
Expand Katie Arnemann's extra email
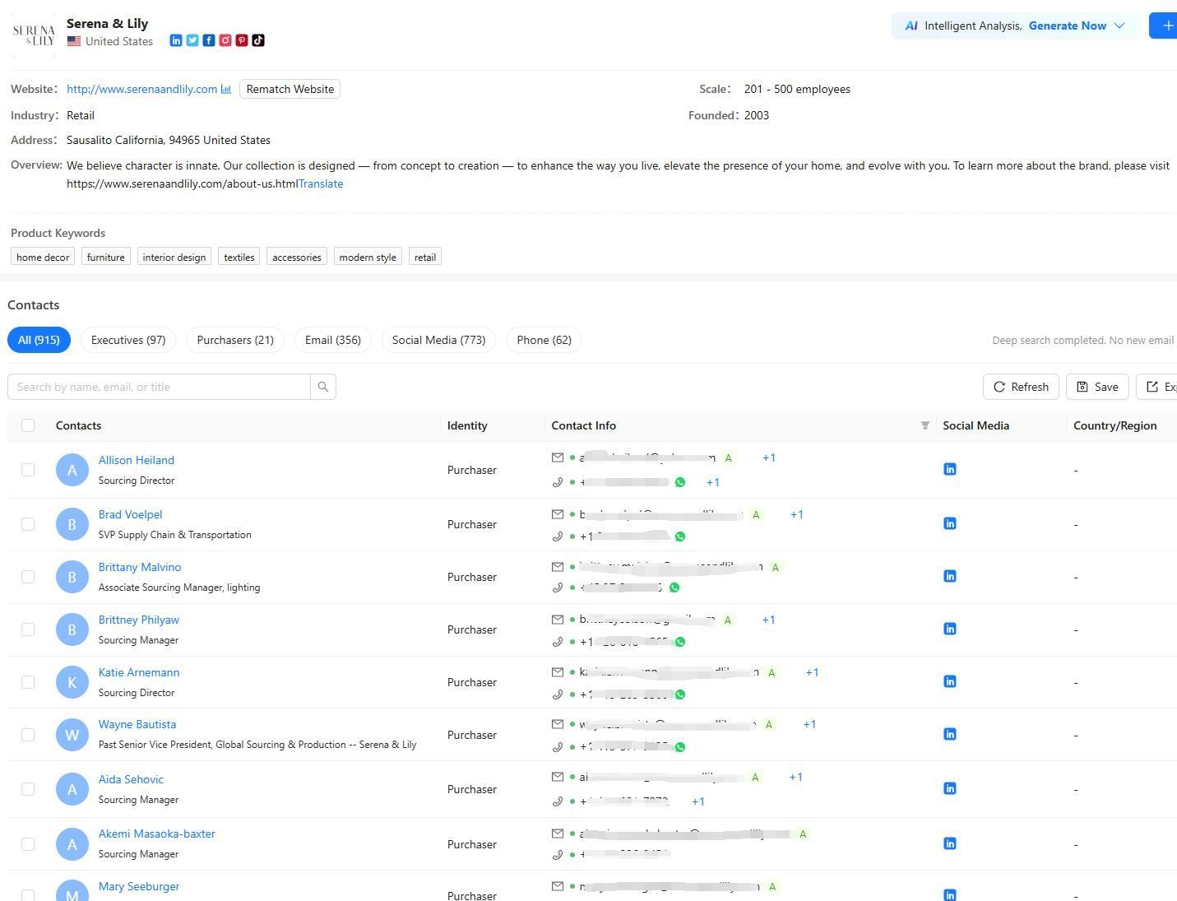coord(813,672)
